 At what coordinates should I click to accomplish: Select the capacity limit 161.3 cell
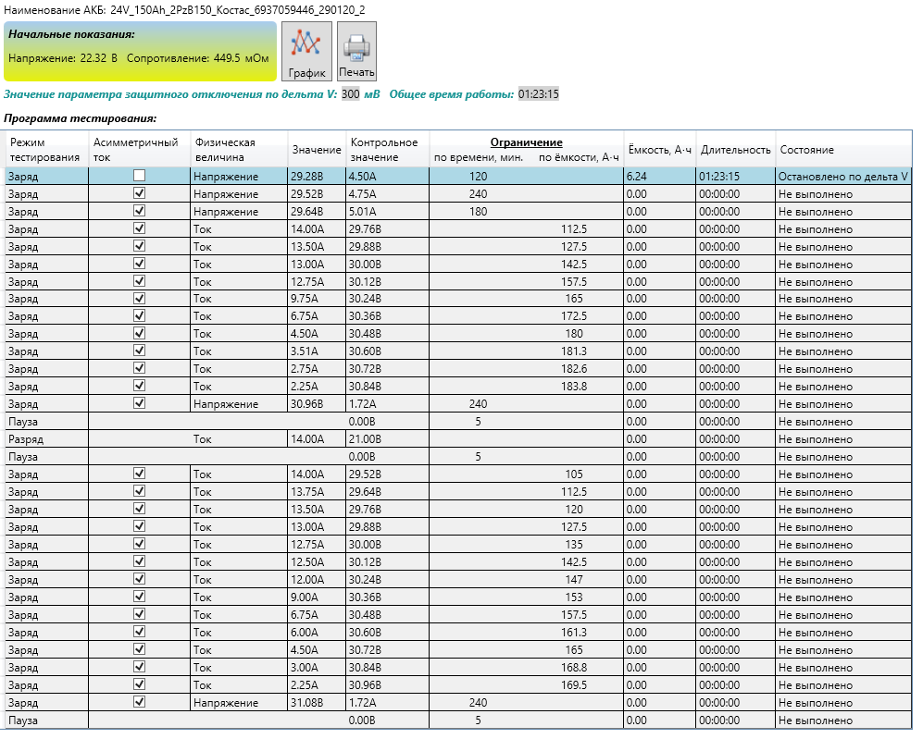pyautogui.click(x=574, y=632)
